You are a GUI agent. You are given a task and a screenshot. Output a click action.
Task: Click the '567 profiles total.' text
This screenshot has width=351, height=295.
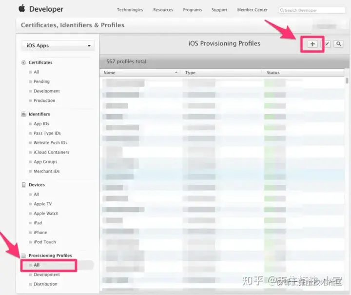coord(127,61)
